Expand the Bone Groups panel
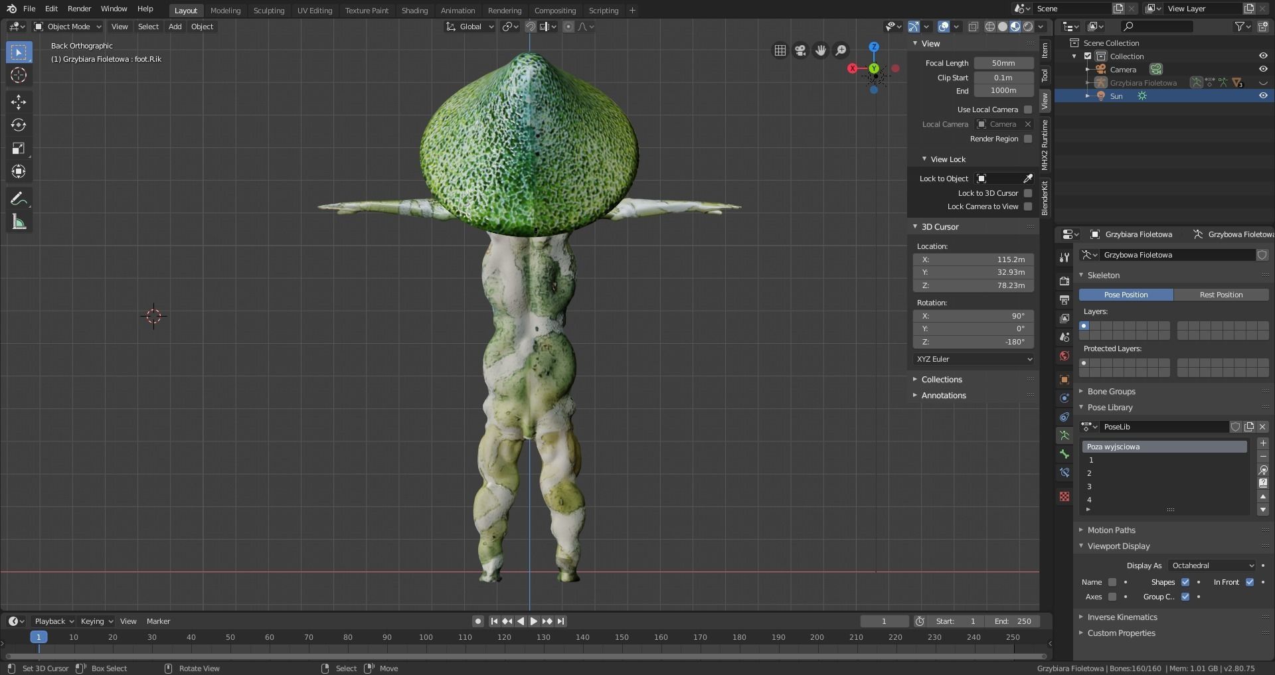The width and height of the screenshot is (1275, 675). tap(1111, 392)
